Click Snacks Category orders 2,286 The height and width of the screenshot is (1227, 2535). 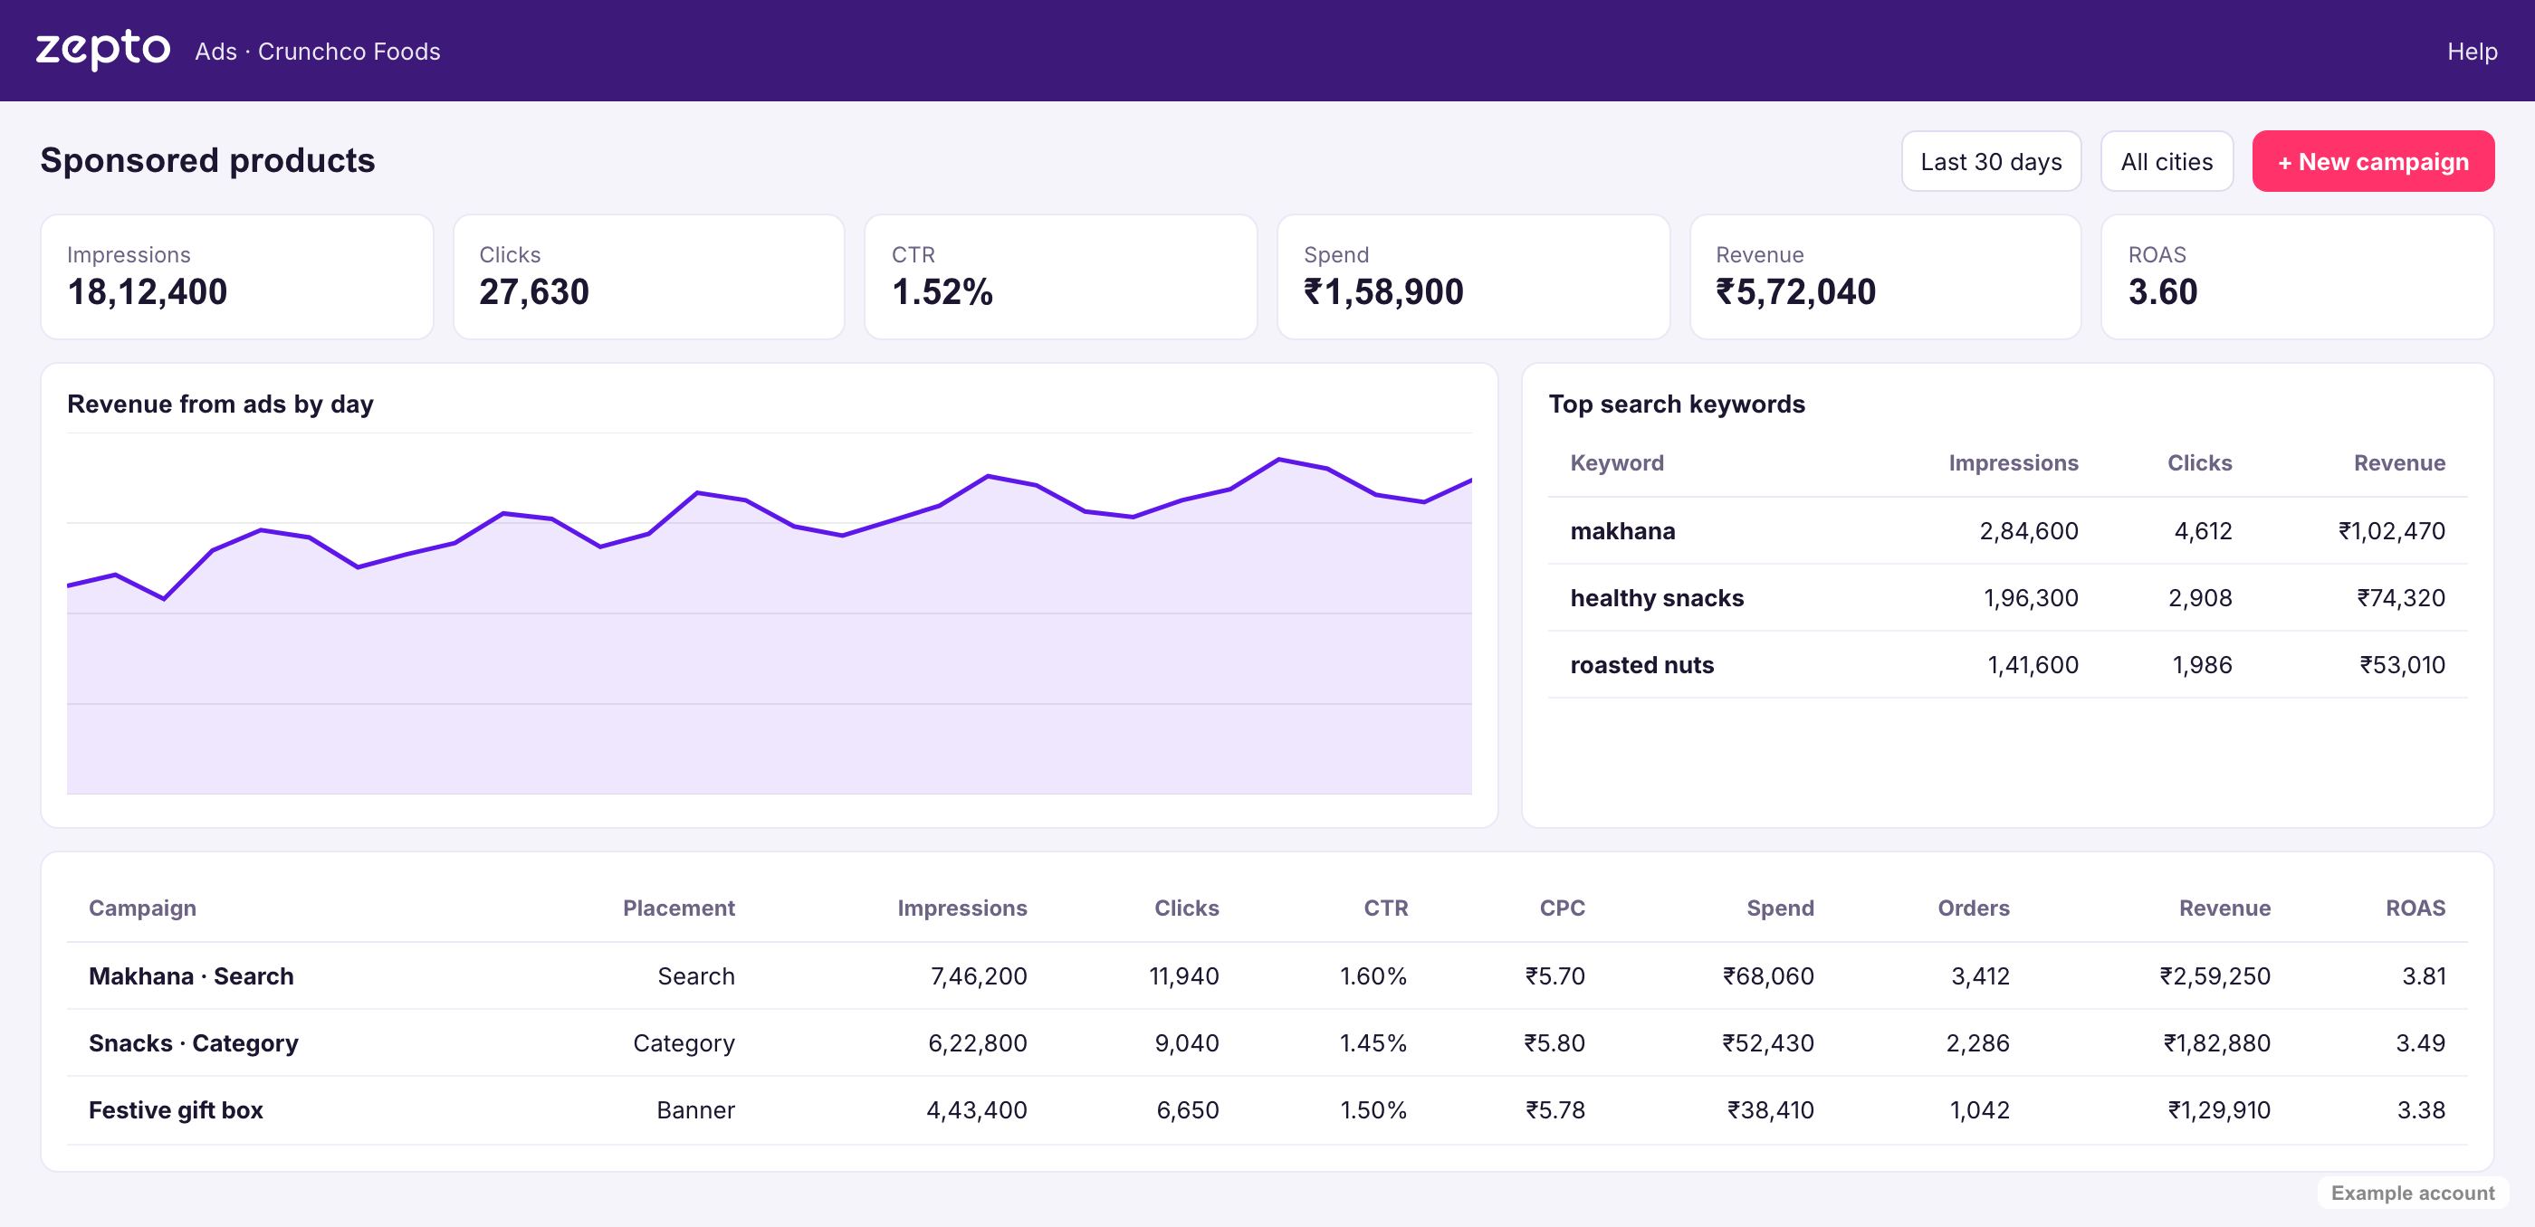pyautogui.click(x=1977, y=1043)
